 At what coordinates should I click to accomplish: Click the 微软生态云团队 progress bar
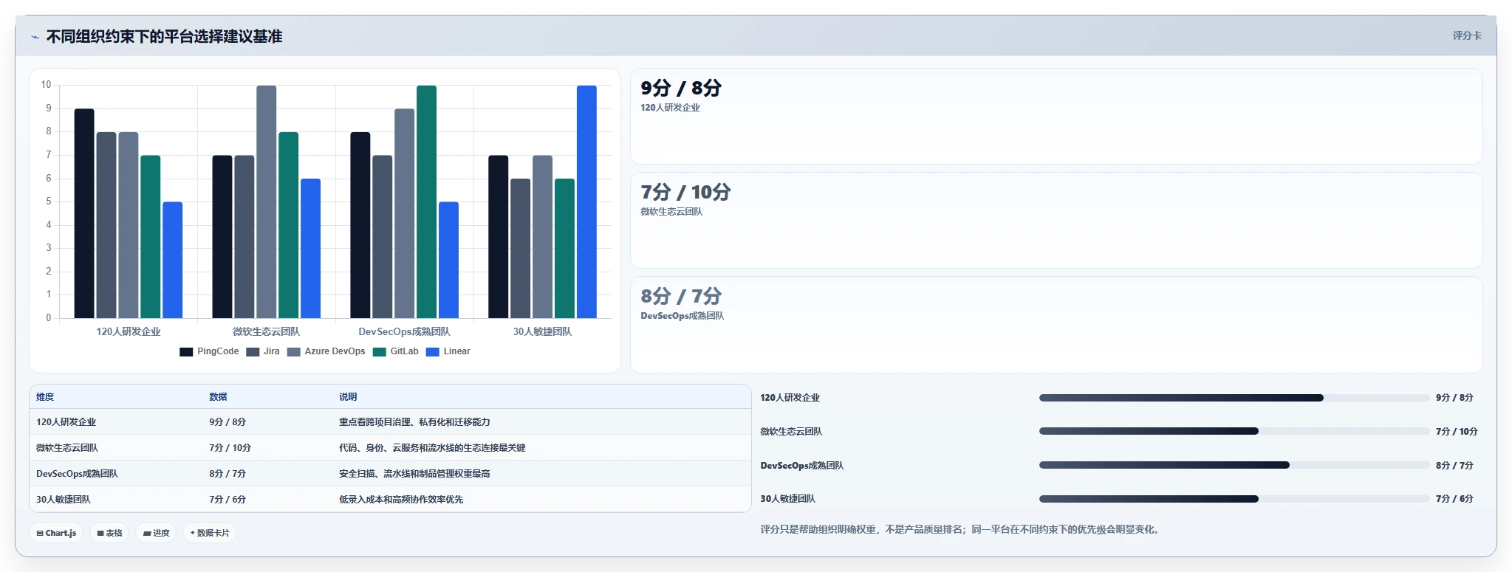point(1234,431)
